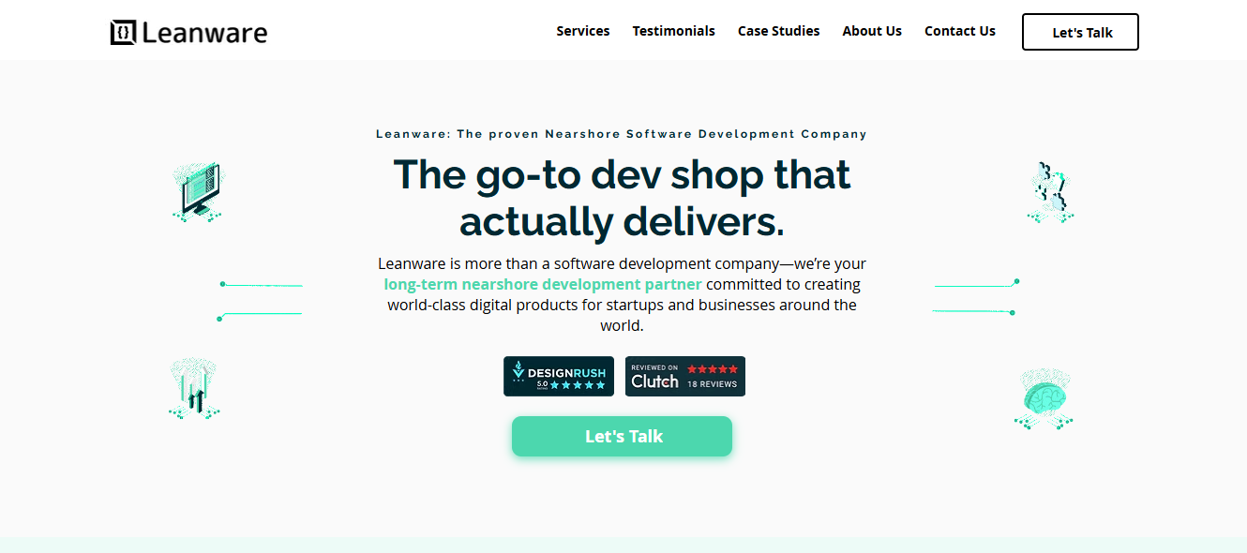Click the five-star row on the Clutch badge
The width and height of the screenshot is (1247, 553).
click(x=713, y=368)
